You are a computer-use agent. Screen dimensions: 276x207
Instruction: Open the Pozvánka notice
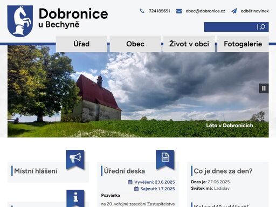coord(111,195)
